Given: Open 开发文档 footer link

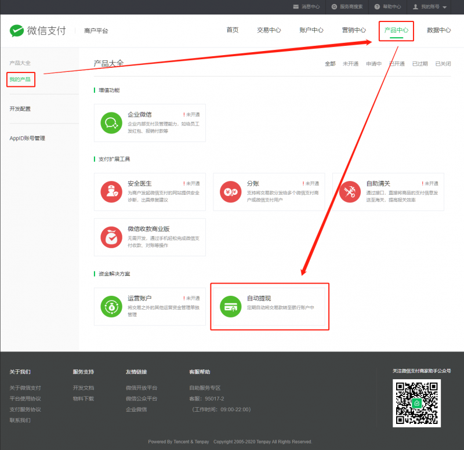Looking at the screenshot, I should click(x=84, y=387).
